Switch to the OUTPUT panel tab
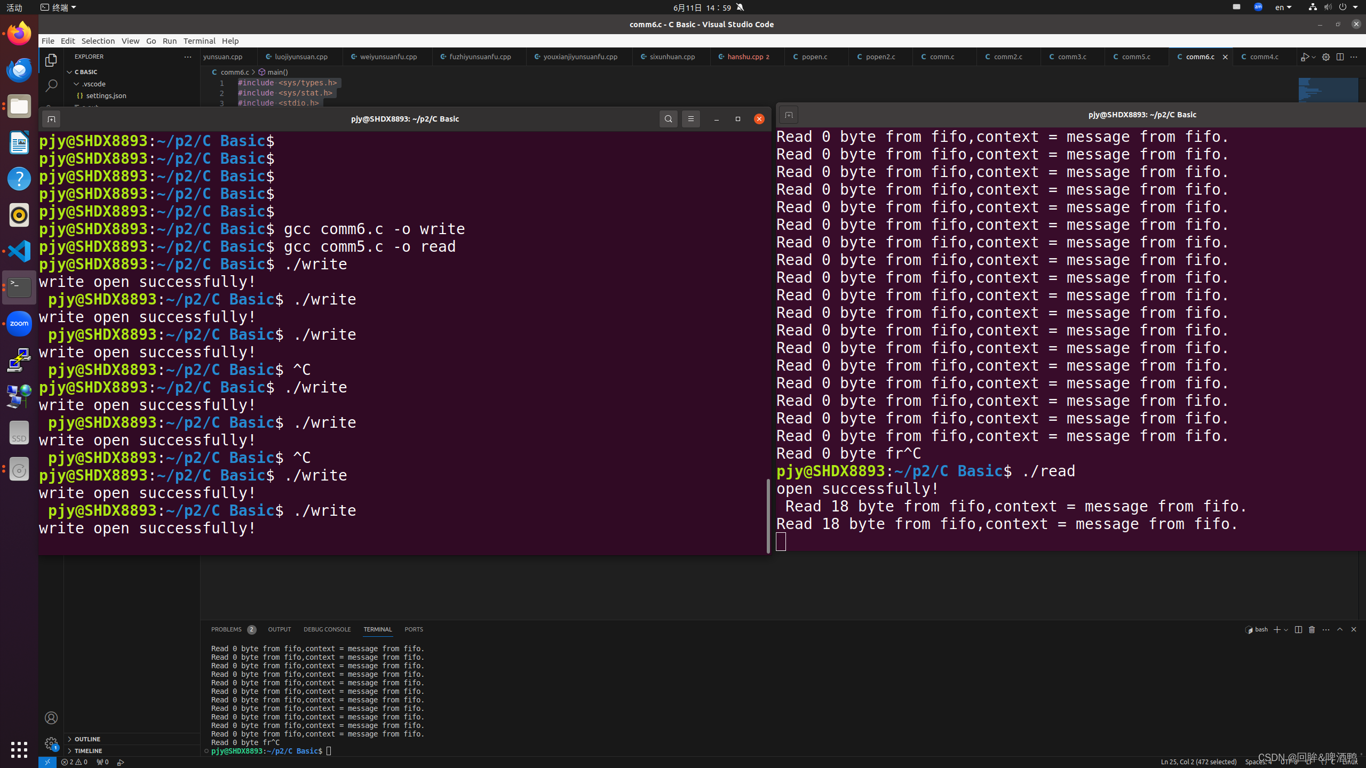This screenshot has width=1366, height=768. tap(280, 630)
